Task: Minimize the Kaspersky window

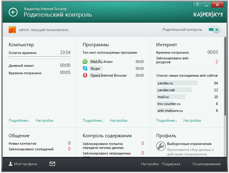Action: pyautogui.click(x=207, y=5)
